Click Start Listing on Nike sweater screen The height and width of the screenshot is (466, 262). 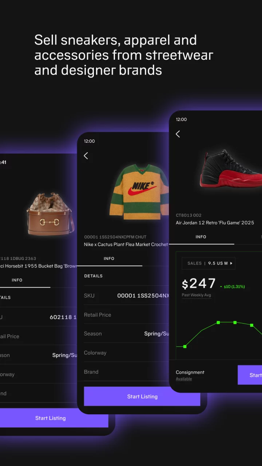[142, 396]
